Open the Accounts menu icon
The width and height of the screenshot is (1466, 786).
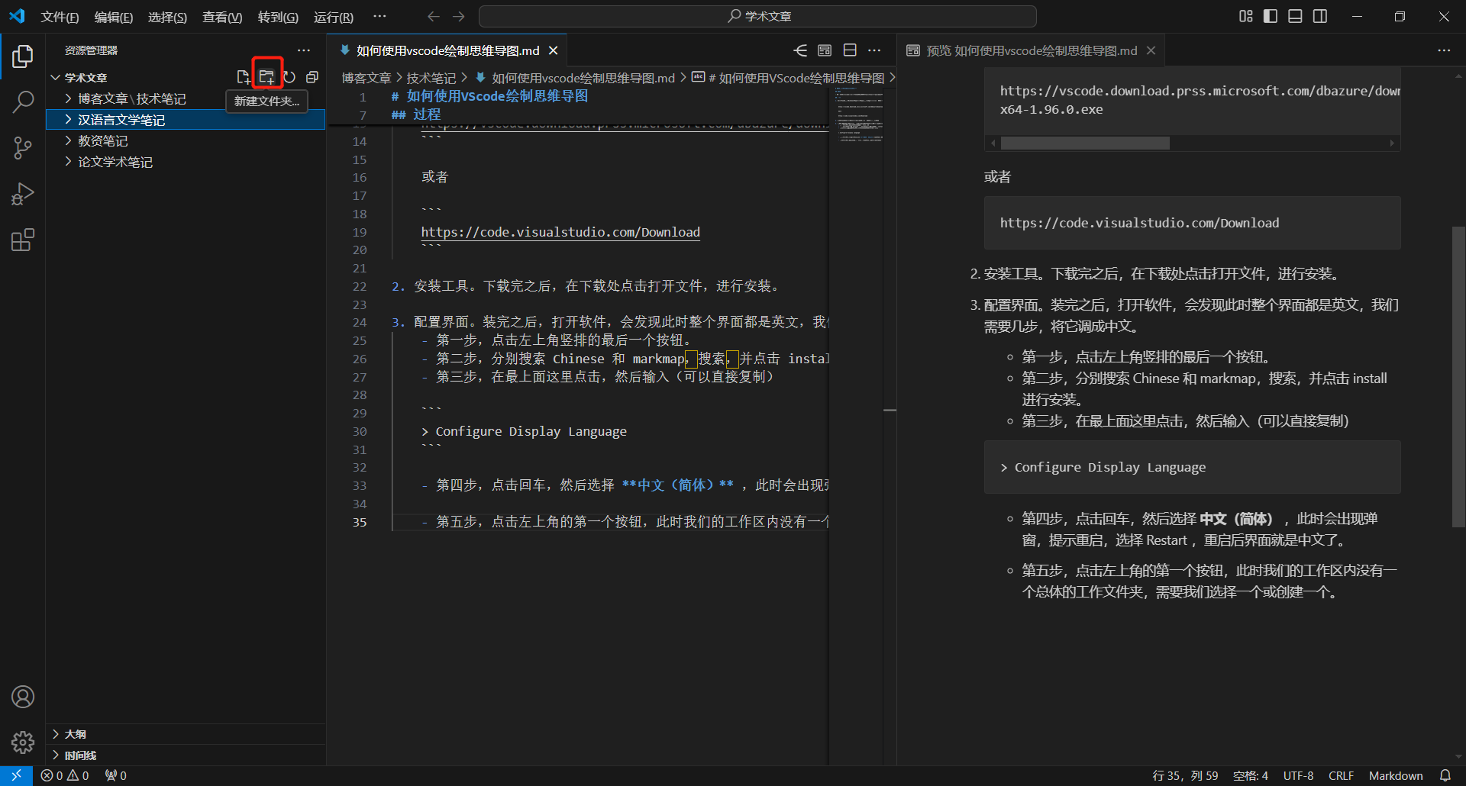[x=23, y=697]
